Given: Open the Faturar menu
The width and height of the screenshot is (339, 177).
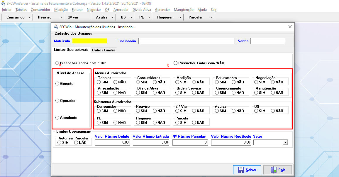Looking at the screenshot, I should [x=77, y=10].
